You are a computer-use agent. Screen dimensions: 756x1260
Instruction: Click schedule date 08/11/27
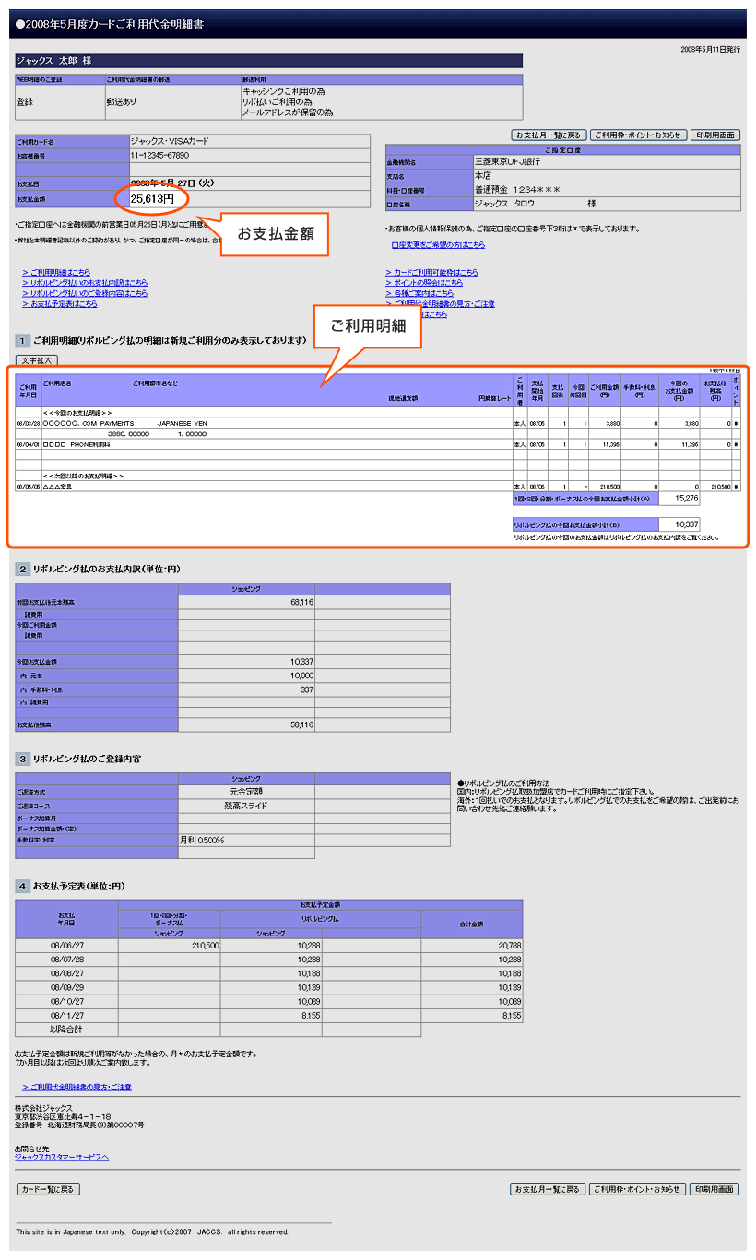coord(66,1015)
